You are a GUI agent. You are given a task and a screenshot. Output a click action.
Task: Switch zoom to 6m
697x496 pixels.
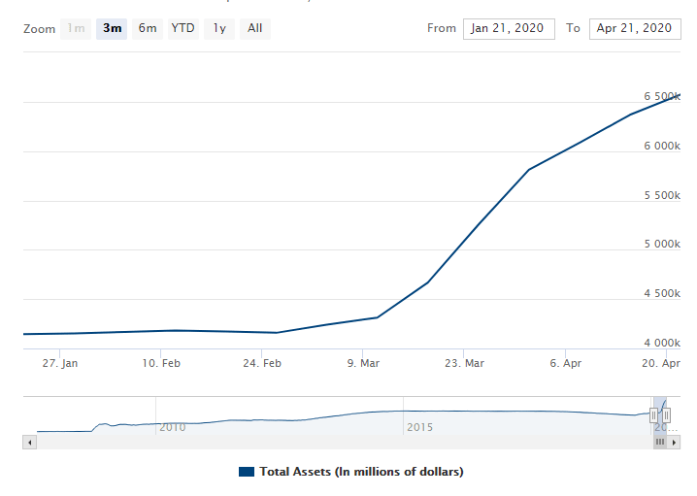tap(148, 28)
